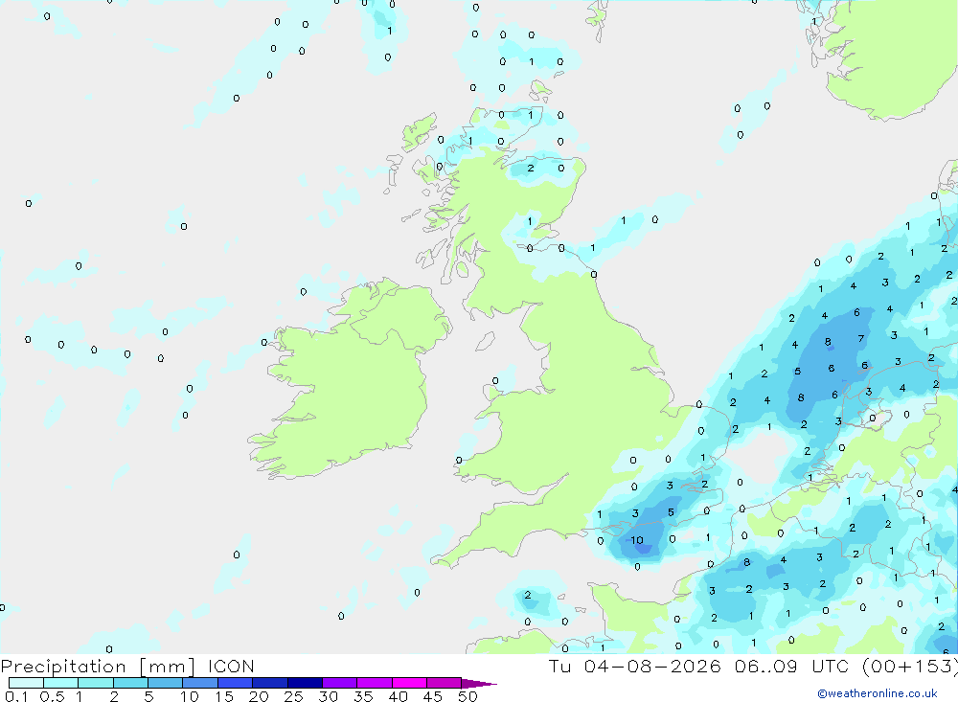Click the "25" legend scale label
This screenshot has height=702, width=958.
(x=293, y=696)
